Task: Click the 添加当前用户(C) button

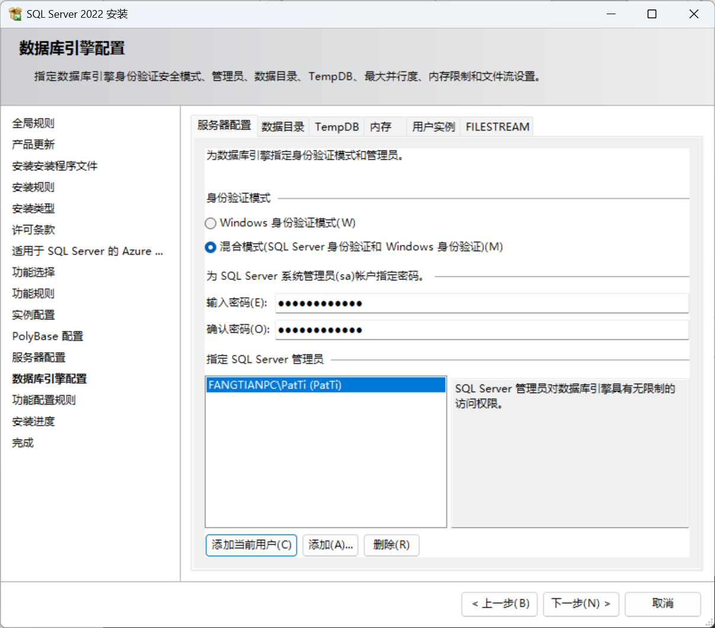Action: pyautogui.click(x=252, y=545)
